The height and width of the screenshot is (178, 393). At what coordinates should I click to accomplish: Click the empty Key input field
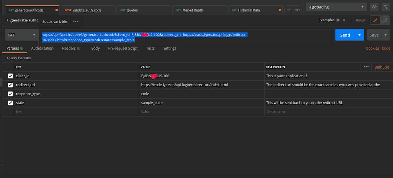click(x=77, y=112)
